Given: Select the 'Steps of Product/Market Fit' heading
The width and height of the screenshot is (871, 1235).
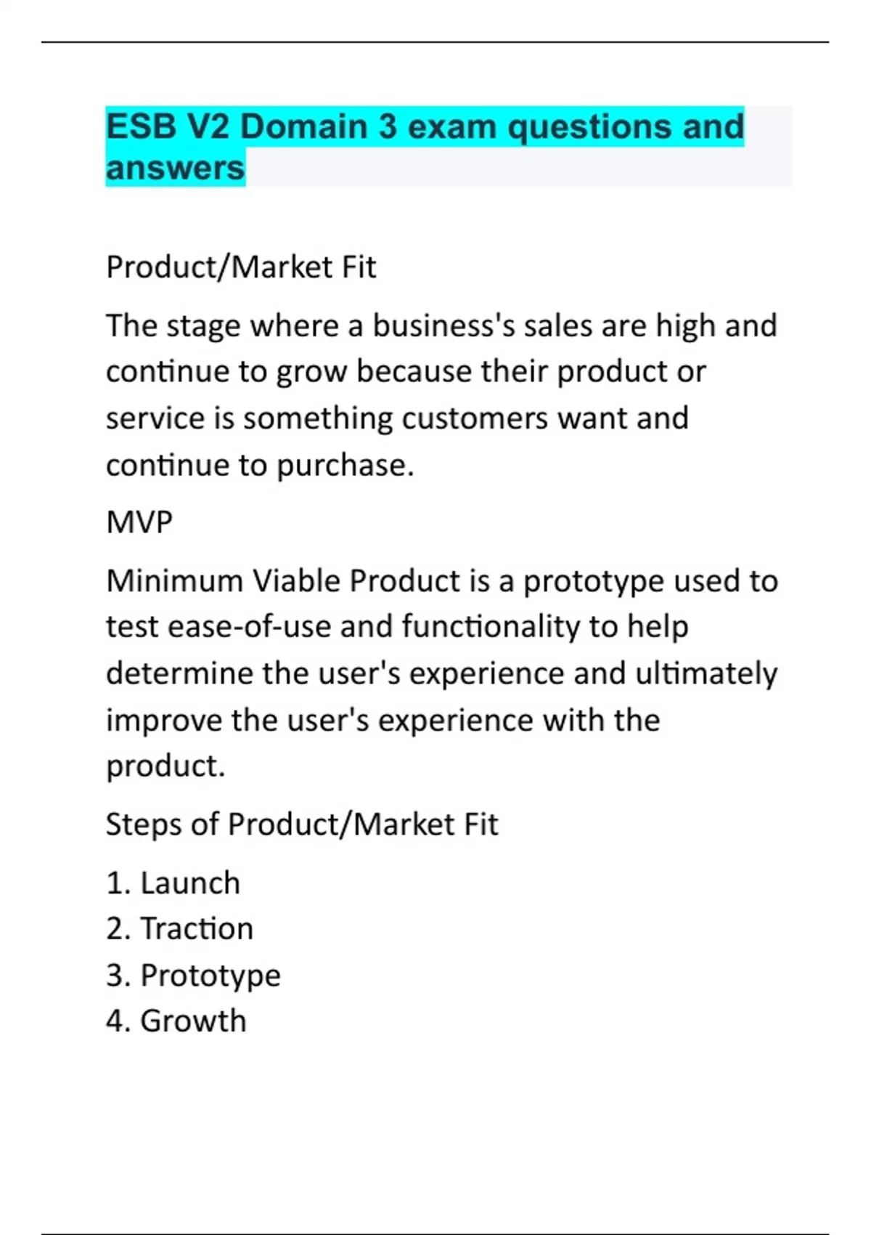Looking at the screenshot, I should tap(302, 825).
